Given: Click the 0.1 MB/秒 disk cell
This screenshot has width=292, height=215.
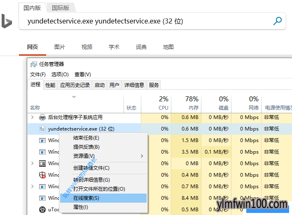Looking at the screenshot, I should coord(217,152).
